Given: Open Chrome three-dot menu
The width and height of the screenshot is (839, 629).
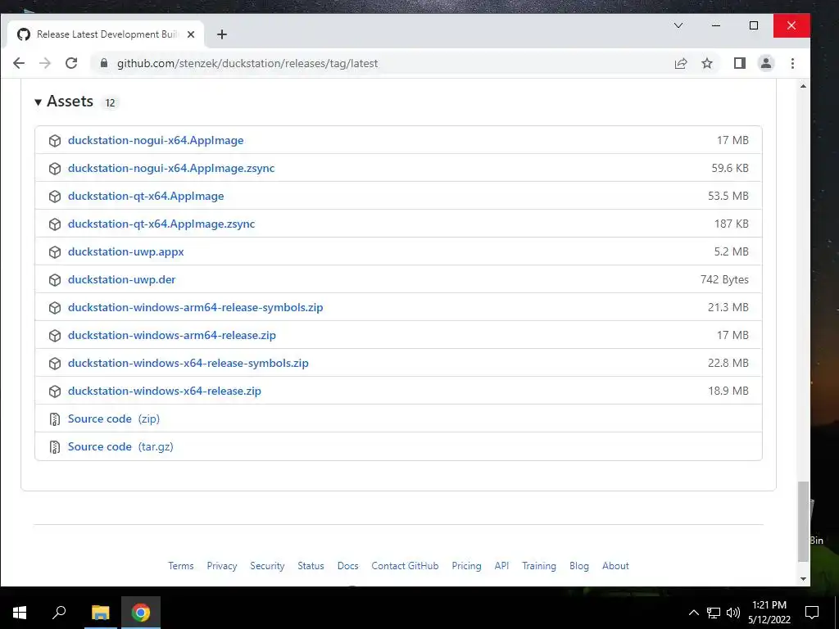Looking at the screenshot, I should point(792,63).
